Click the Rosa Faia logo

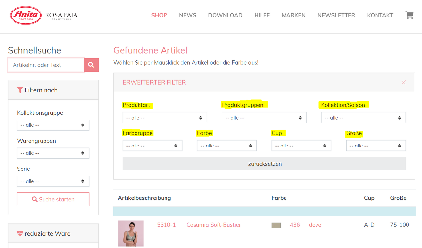pyautogui.click(x=61, y=16)
